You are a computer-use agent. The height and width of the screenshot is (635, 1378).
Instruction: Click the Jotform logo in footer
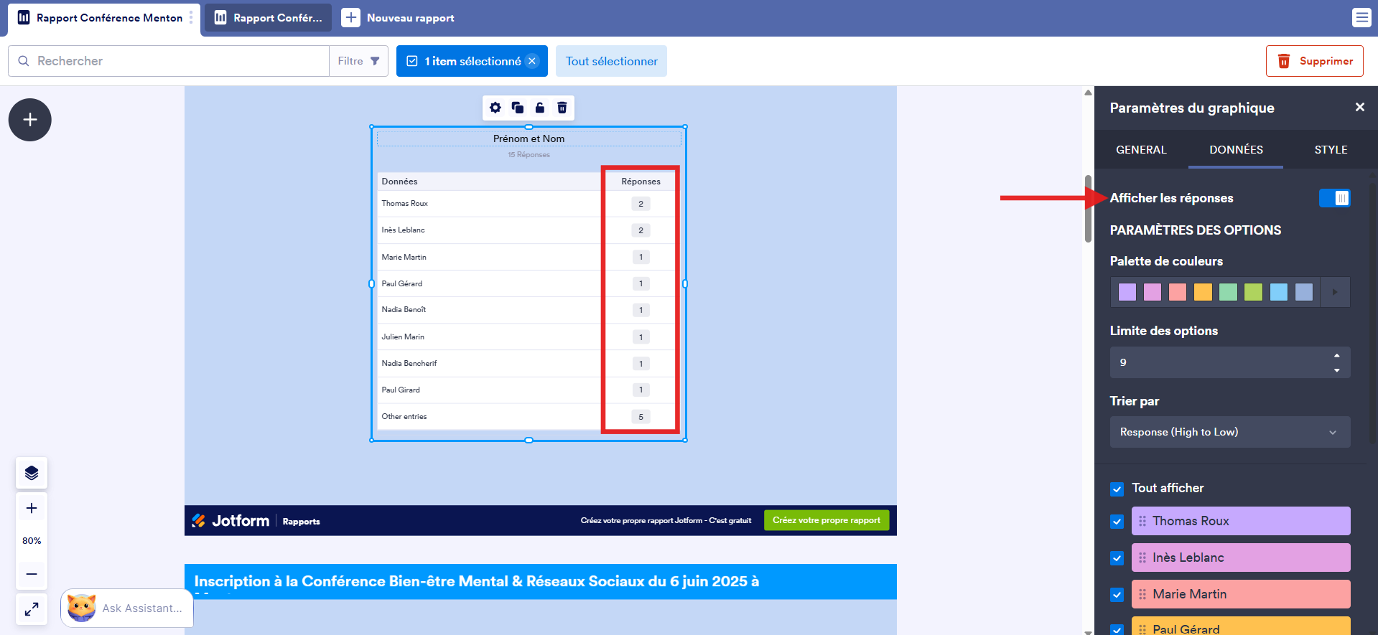231,521
